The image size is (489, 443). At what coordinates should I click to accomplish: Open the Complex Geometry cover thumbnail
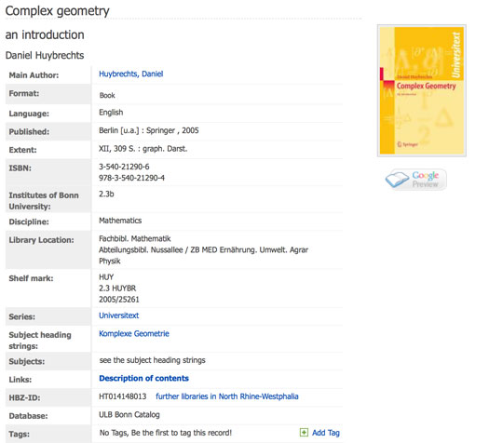coord(422,90)
